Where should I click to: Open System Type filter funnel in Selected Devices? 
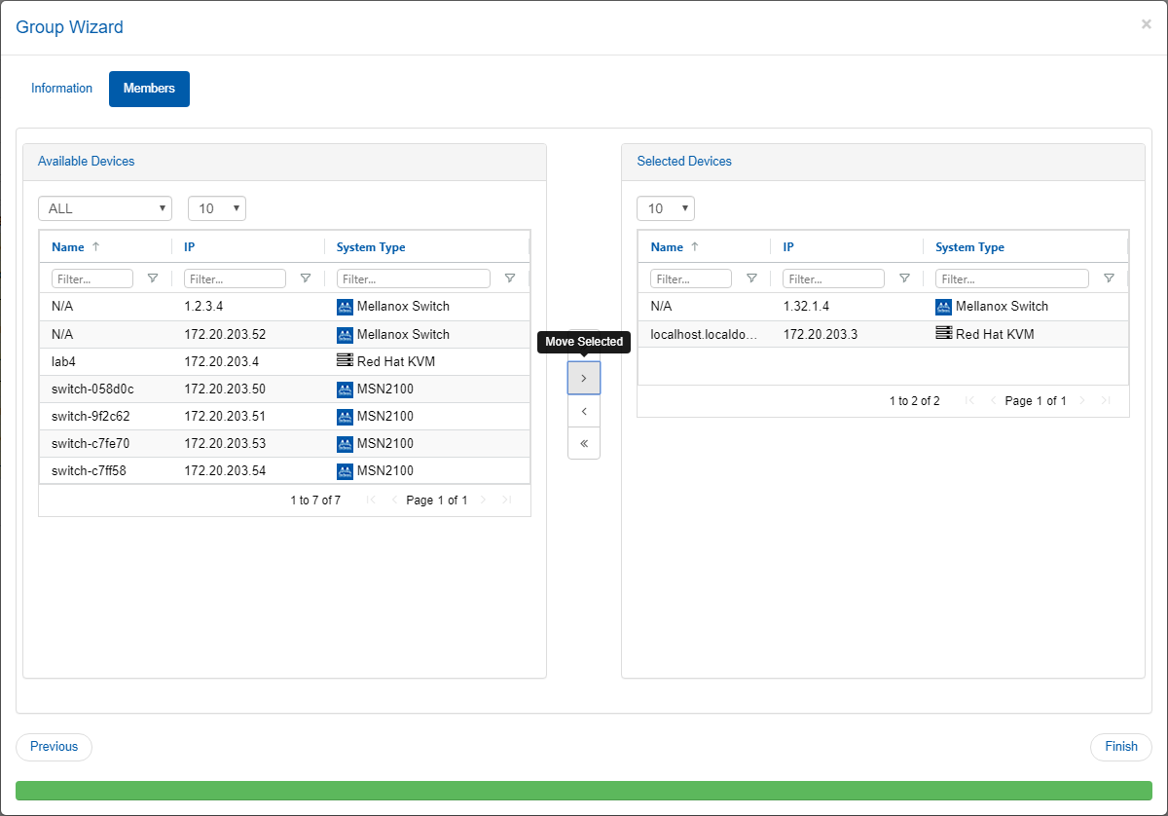coord(1109,278)
